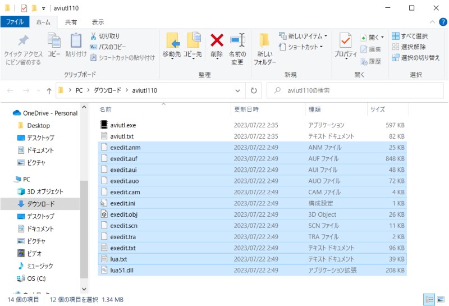Open recent locations dropdown arrow
Screen dimensions: 449x306
39,91
